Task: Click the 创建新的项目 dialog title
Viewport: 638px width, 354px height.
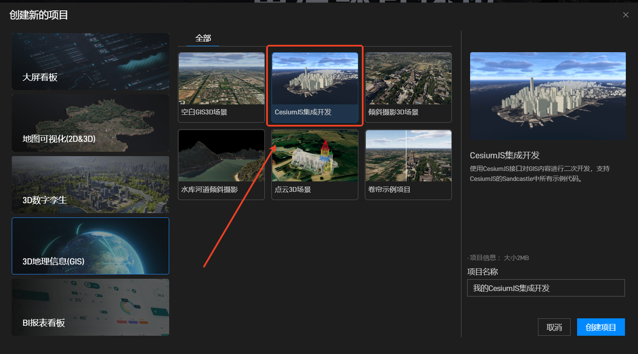Action: (x=39, y=15)
